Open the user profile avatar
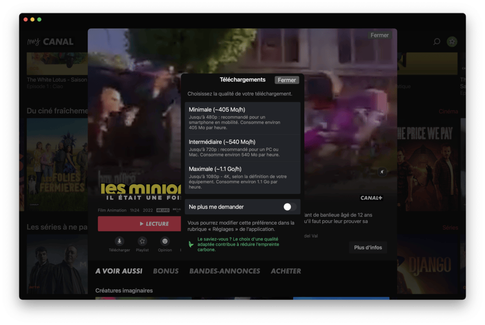The height and width of the screenshot is (325, 485). click(452, 42)
